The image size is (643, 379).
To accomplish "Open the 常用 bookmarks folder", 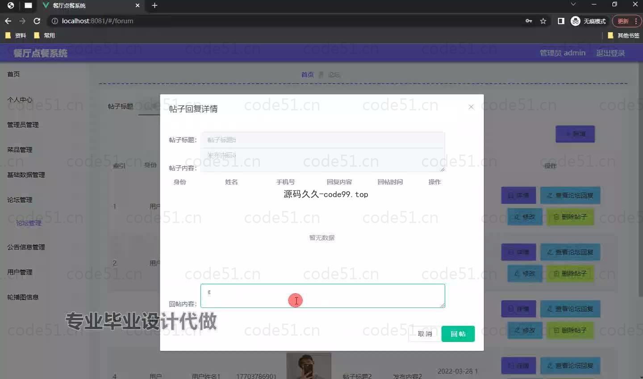I will point(45,35).
